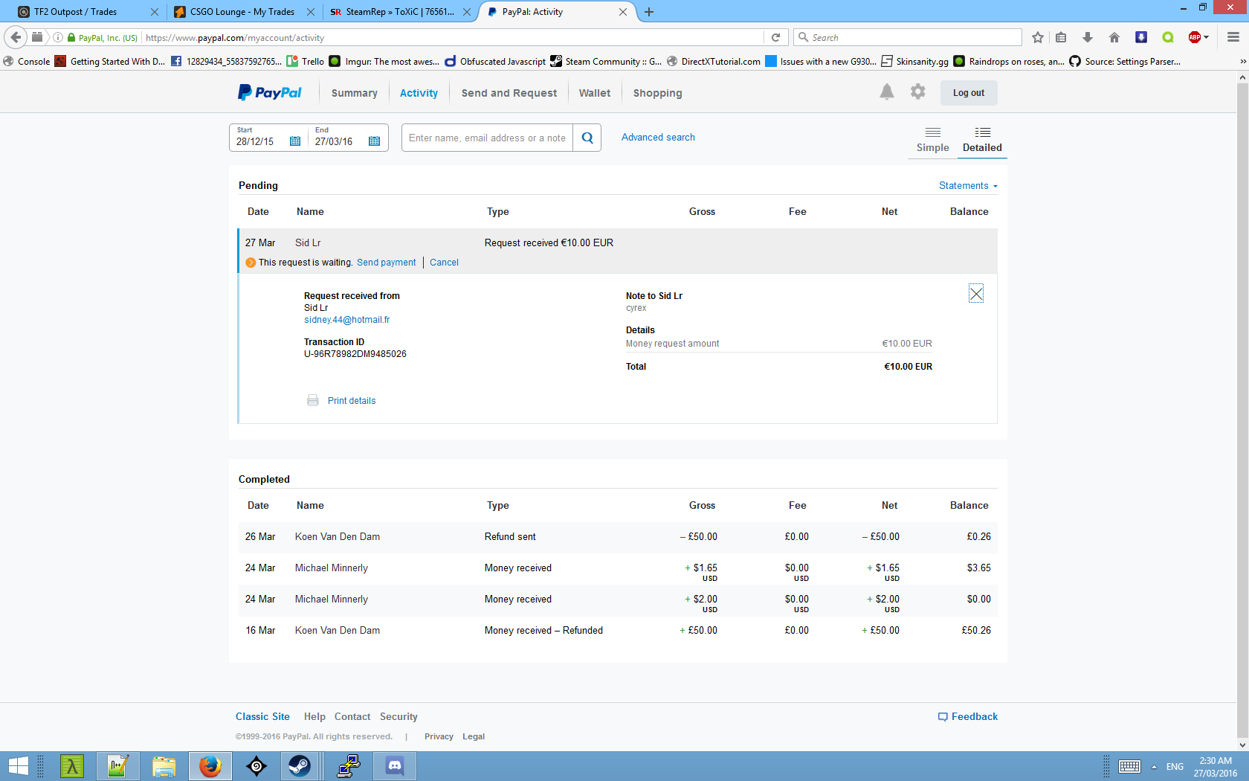Click the transaction search input field
The width and height of the screenshot is (1249, 781).
coord(487,138)
